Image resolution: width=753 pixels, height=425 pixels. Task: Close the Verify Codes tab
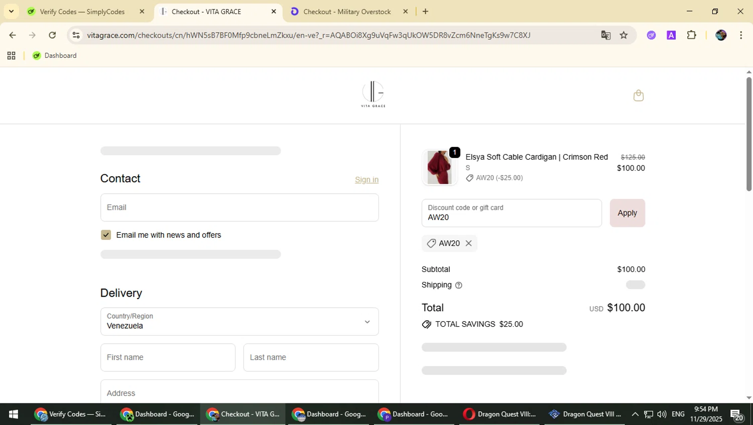[x=142, y=11]
